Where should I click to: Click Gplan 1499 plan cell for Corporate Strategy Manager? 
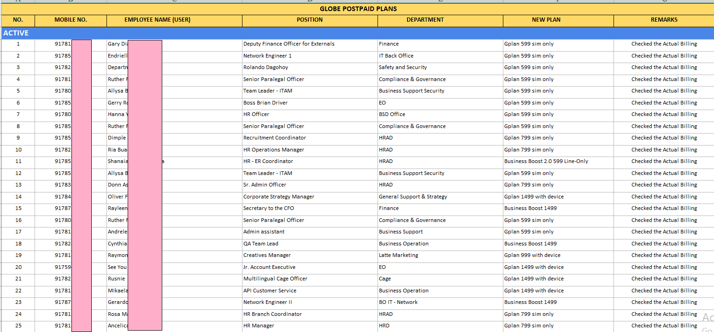click(558, 197)
